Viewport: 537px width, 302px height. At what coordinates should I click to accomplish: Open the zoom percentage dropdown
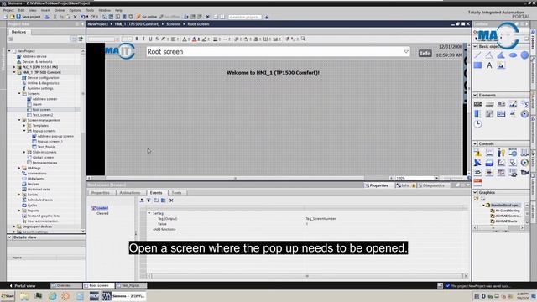436,178
